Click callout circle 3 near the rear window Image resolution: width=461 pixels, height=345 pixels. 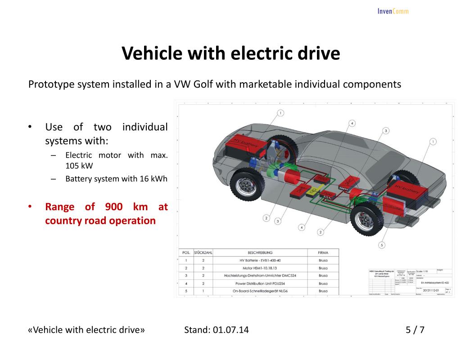[386, 131]
